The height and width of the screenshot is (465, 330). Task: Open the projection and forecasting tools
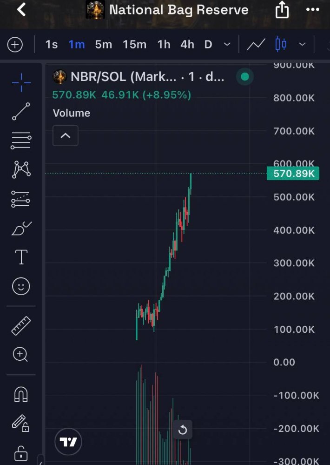point(21,199)
